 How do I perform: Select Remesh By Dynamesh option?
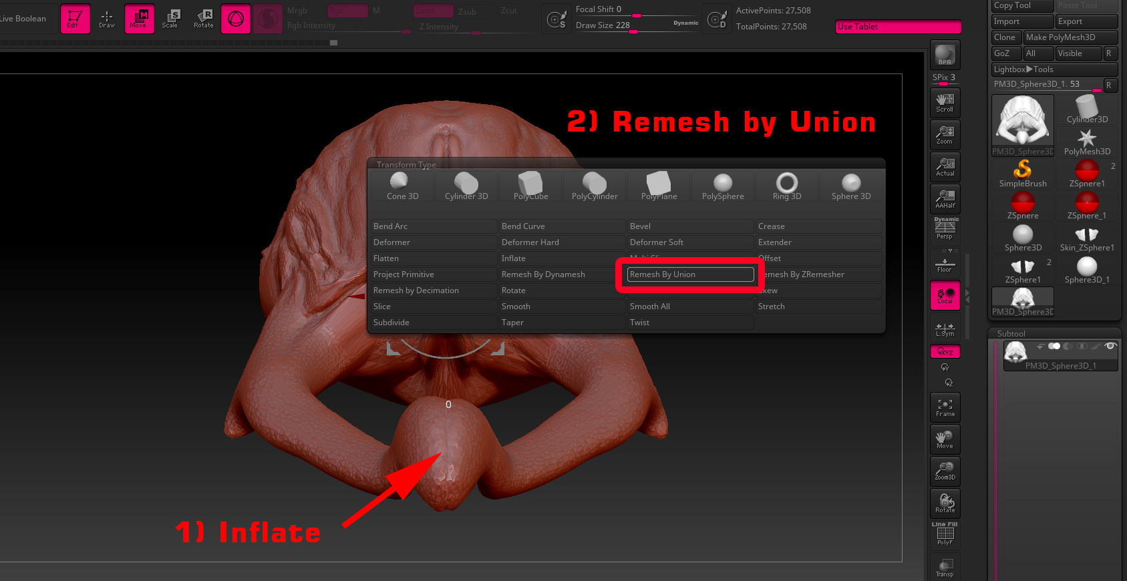pos(562,274)
